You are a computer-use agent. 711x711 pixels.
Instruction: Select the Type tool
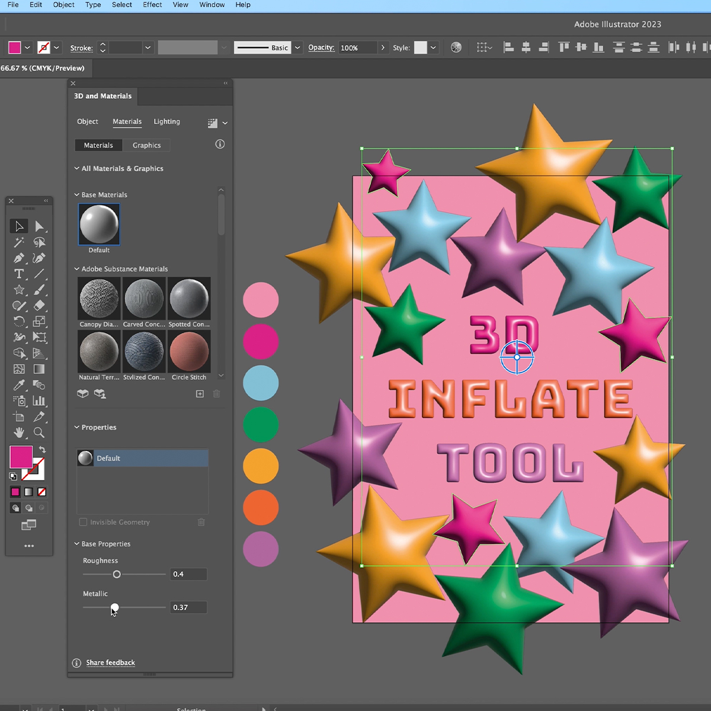19,274
